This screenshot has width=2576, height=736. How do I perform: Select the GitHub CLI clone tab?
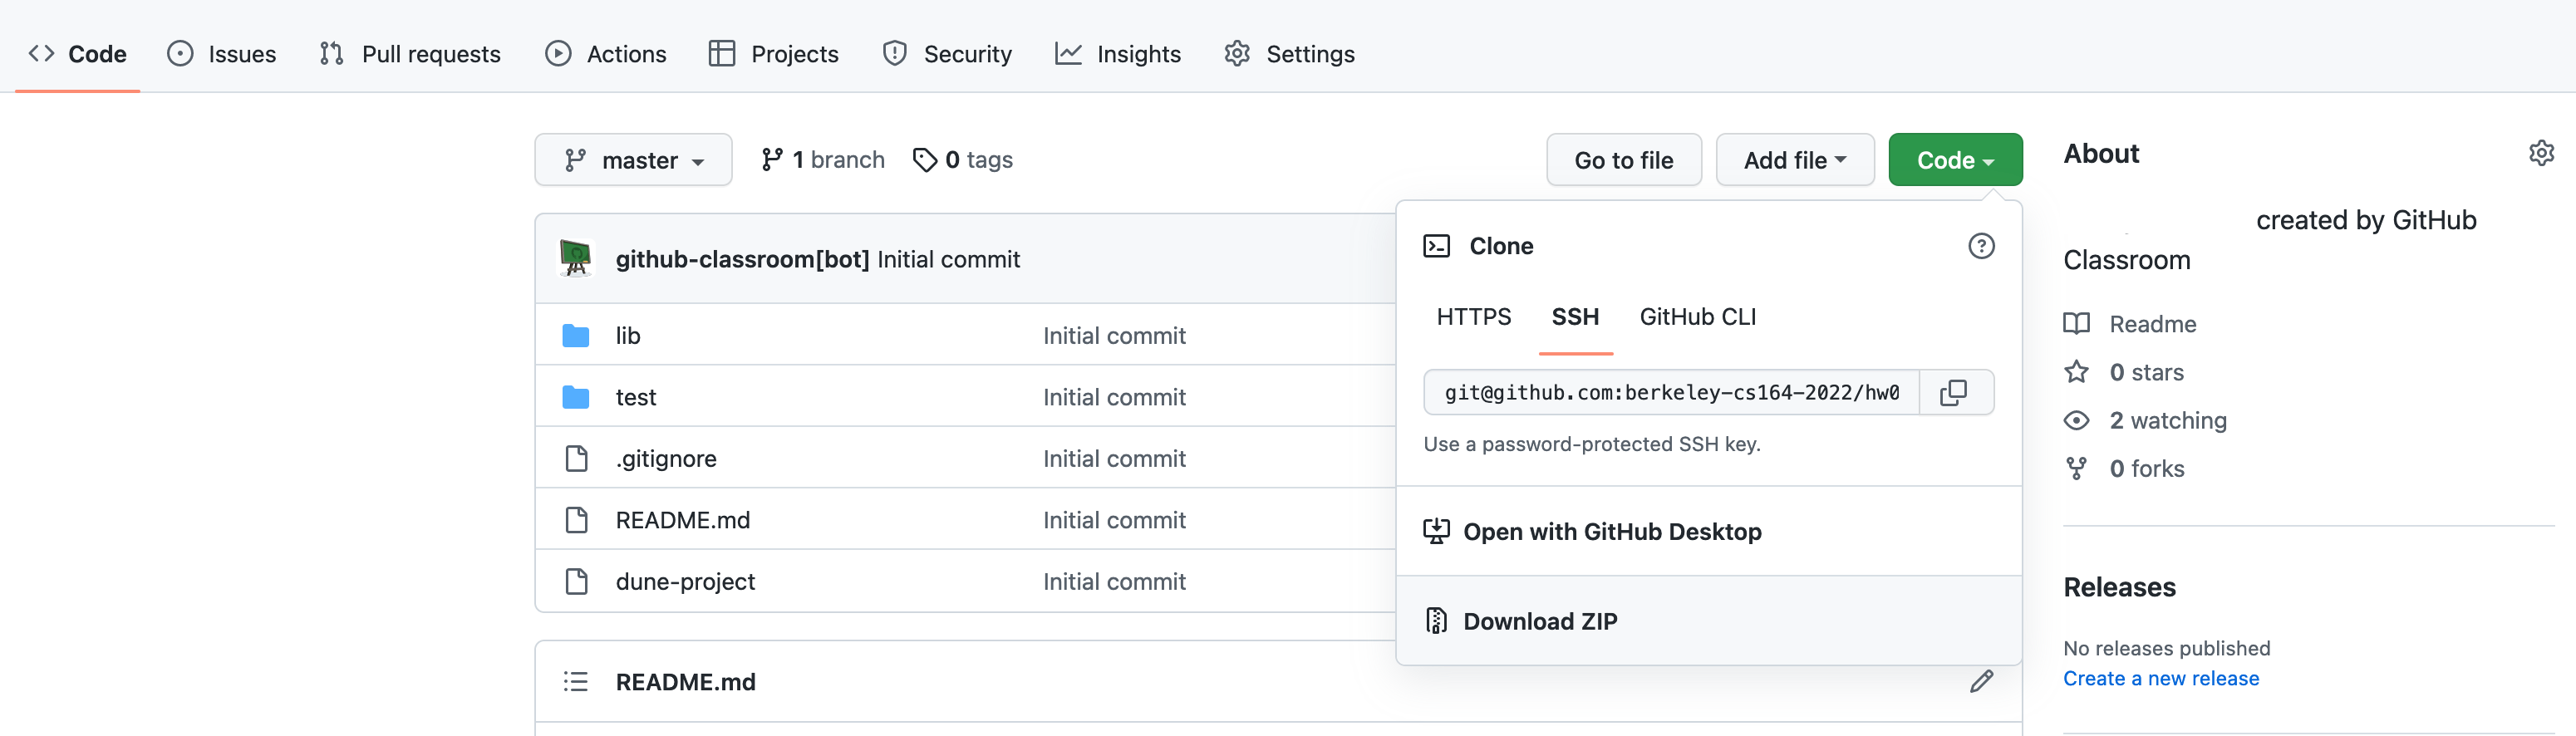tap(1697, 317)
